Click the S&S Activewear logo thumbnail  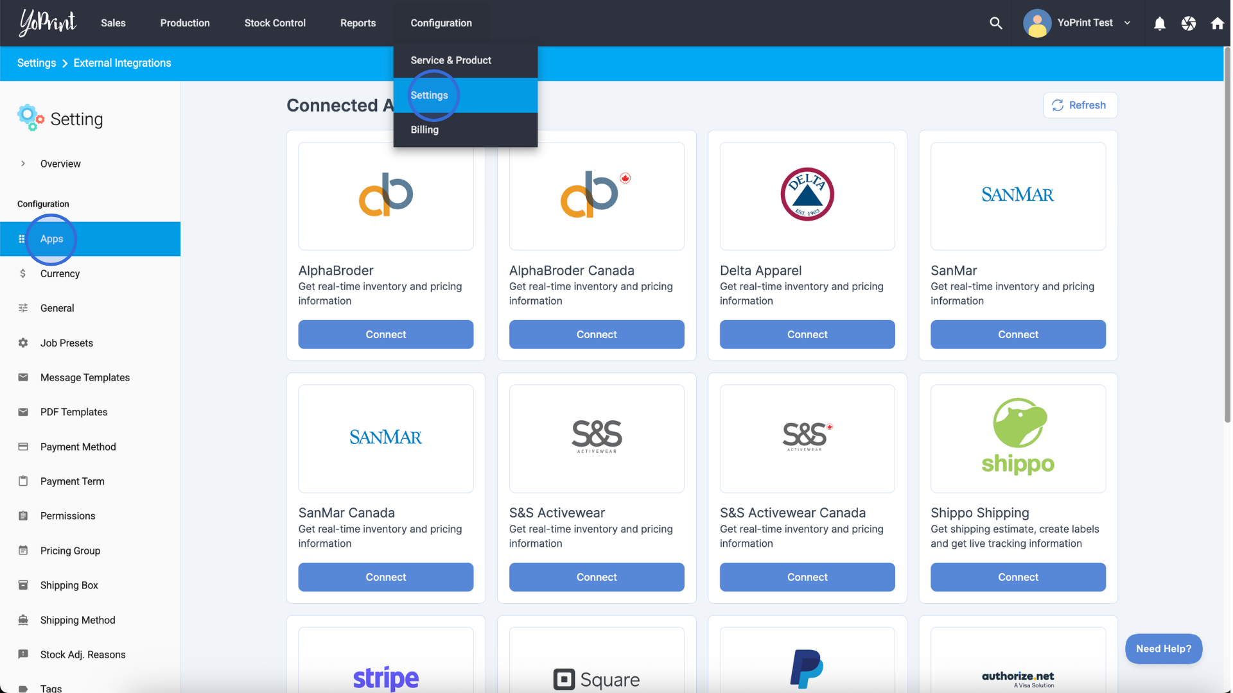tap(597, 438)
